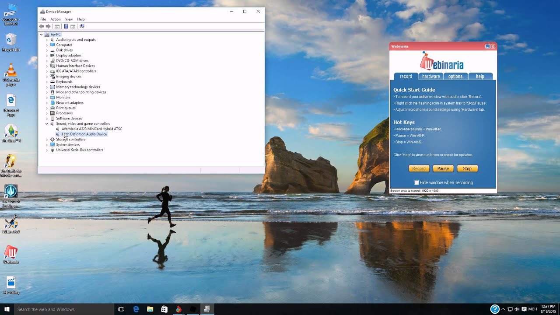Open the Help menu in Device Manager
This screenshot has width=560, height=315.
pyautogui.click(x=81, y=19)
